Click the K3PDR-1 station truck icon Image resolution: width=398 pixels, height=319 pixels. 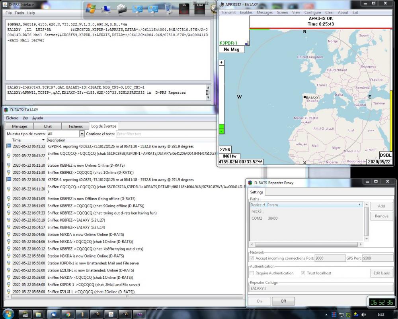(x=247, y=43)
